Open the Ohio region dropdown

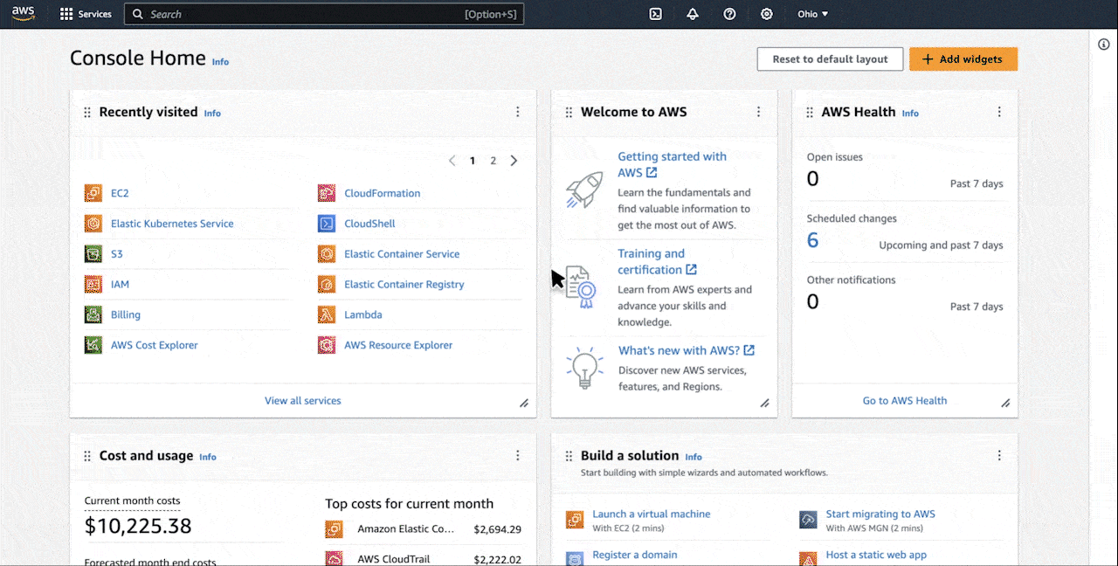[812, 14]
